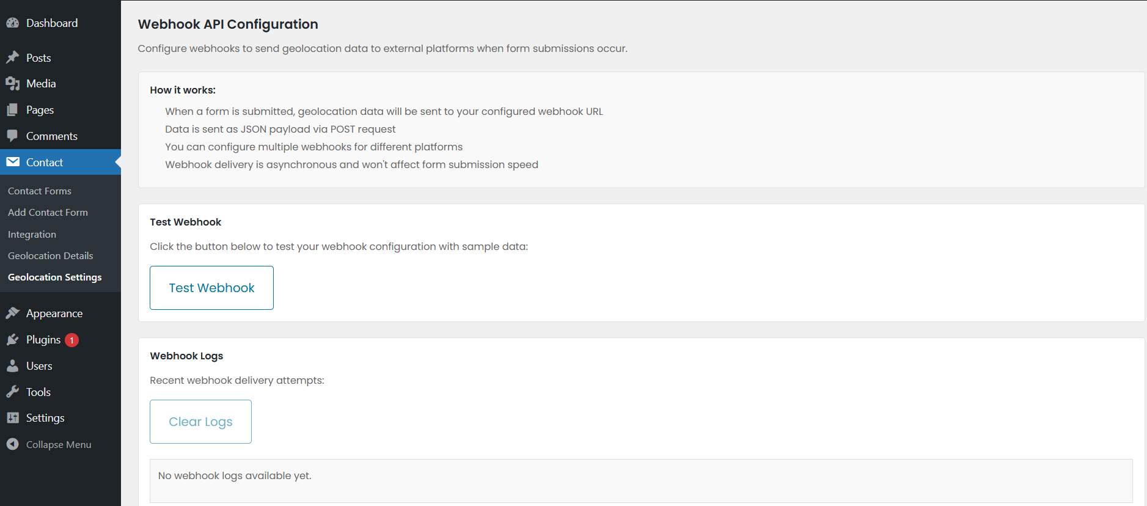Open Comments via the speech bubble icon
The image size is (1147, 506).
pos(12,136)
